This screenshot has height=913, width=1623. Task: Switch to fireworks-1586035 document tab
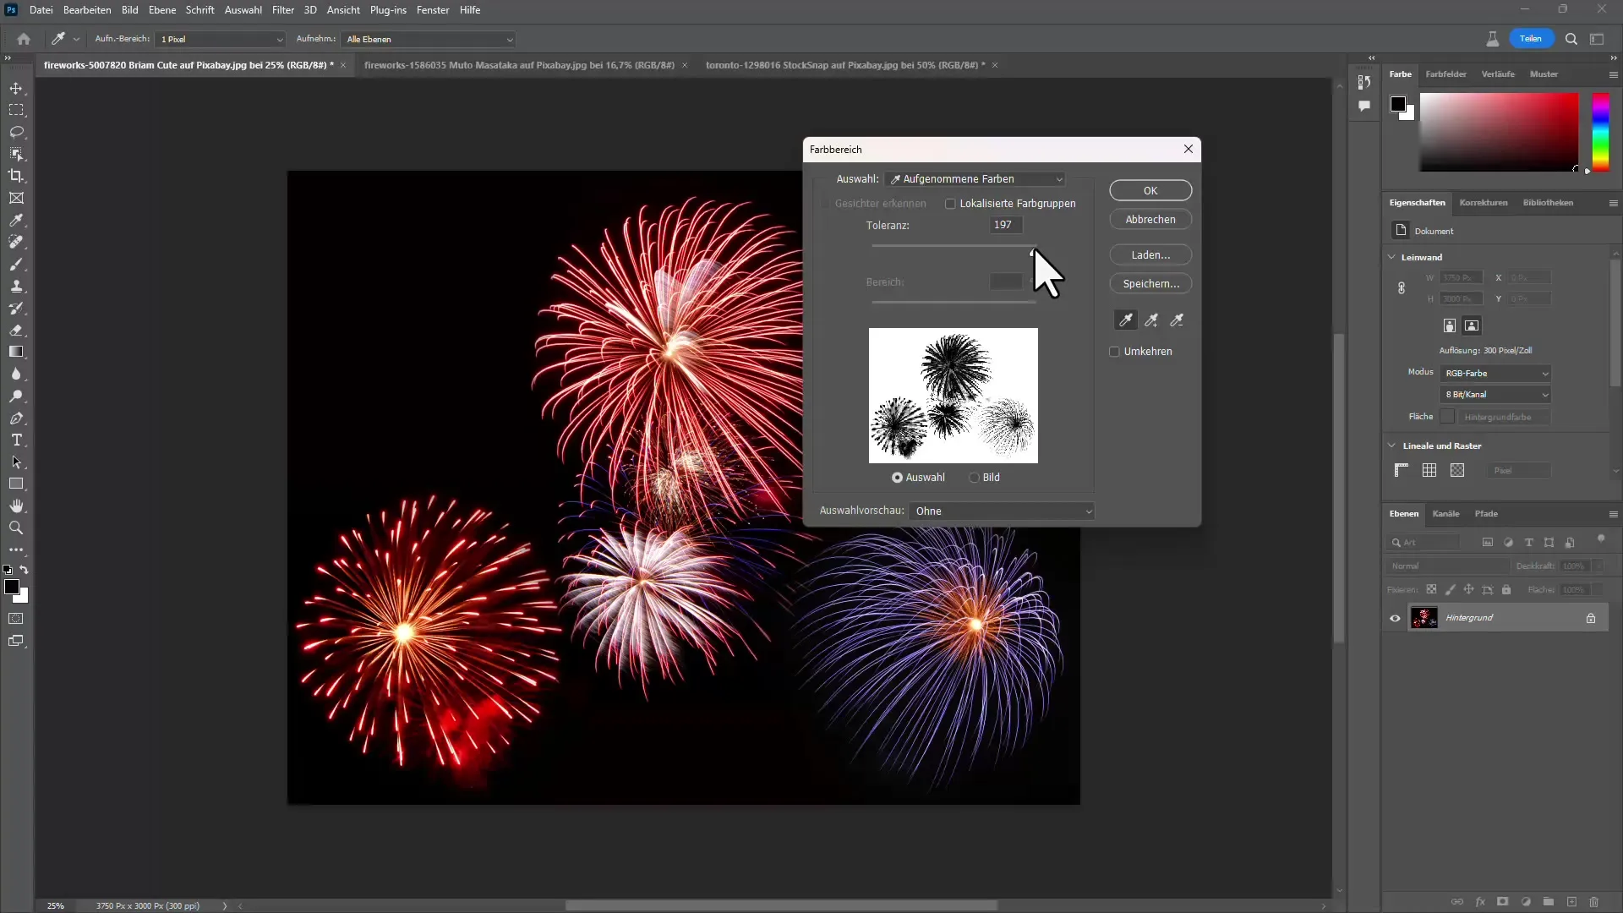tap(519, 65)
